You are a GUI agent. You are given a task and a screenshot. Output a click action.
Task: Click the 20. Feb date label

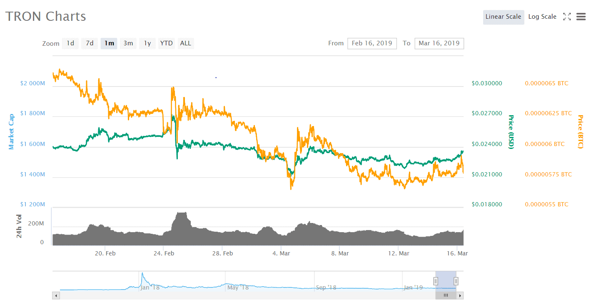[105, 253]
